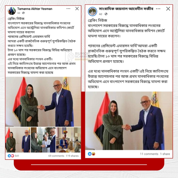Open the right post author's name link
The height and width of the screenshot is (178, 178).
pos(126,9)
